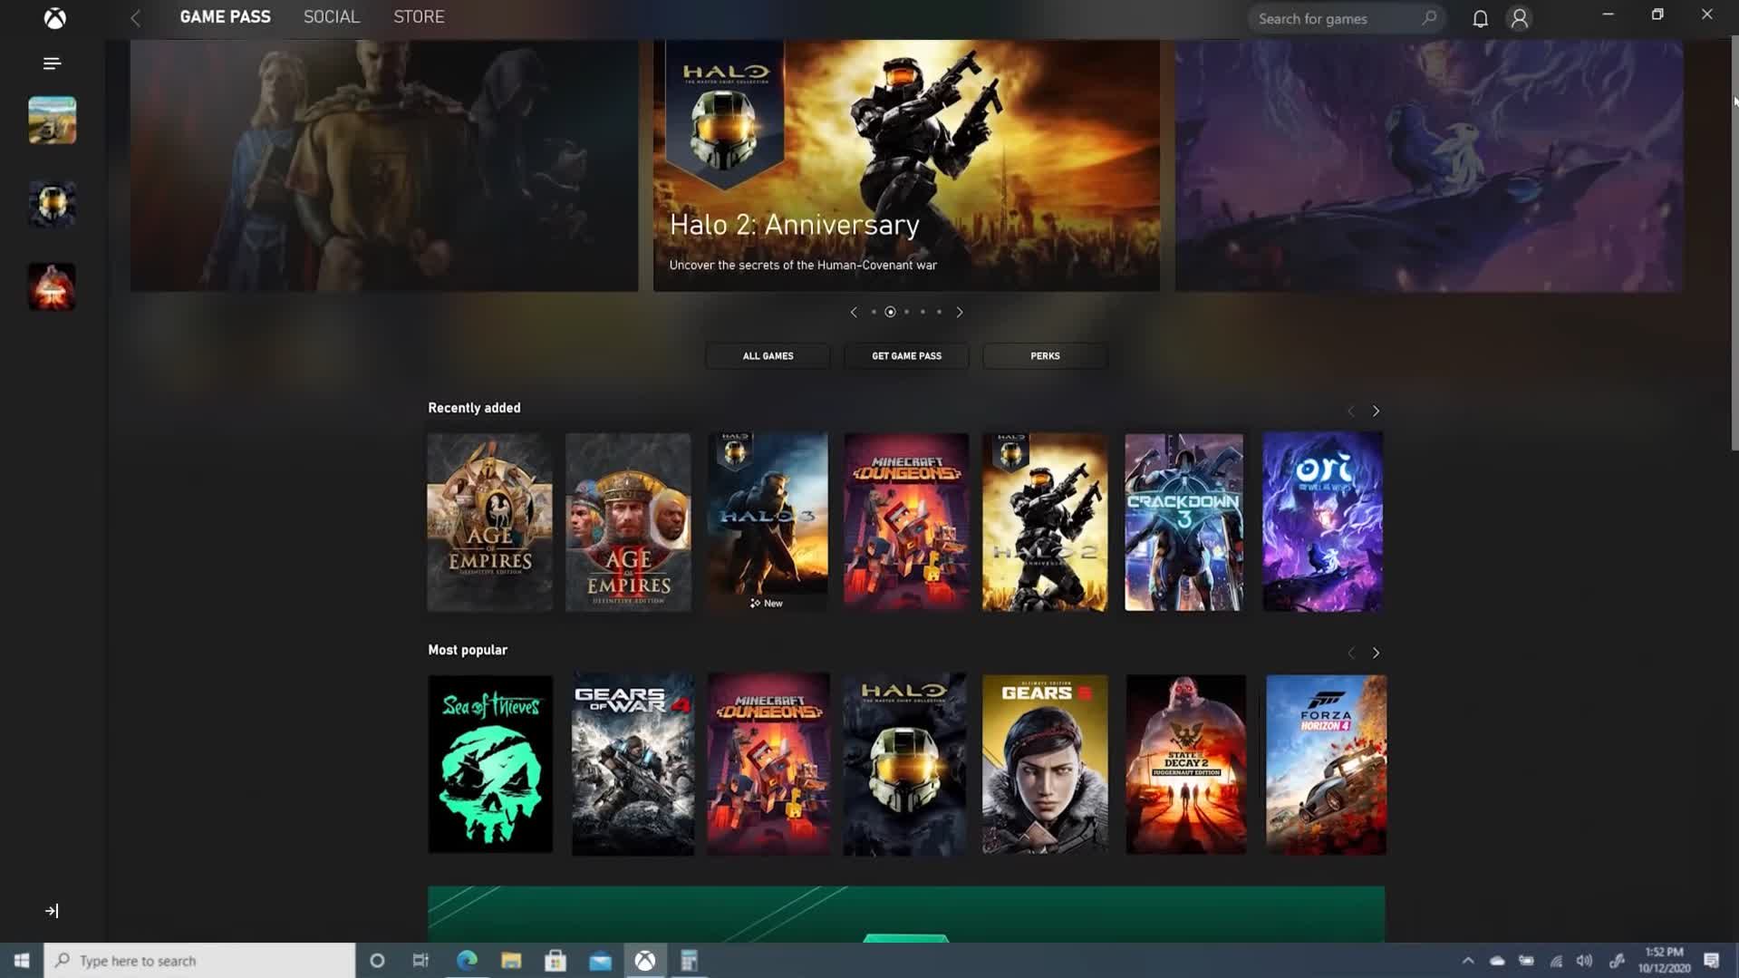
Task: Open the Action Center notifications icon
Action: tap(1712, 961)
